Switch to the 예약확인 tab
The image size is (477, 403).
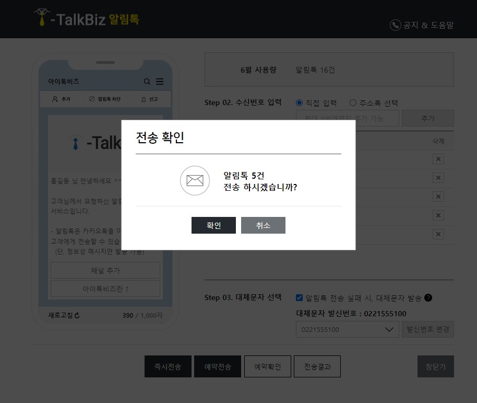267,366
